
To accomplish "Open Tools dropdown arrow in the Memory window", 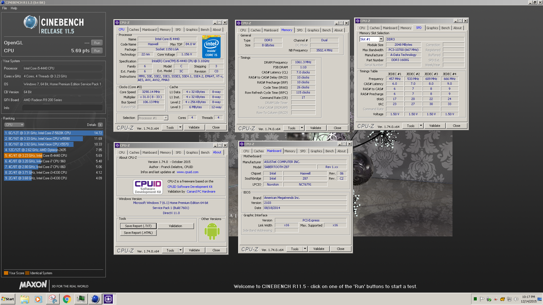I will point(302,128).
